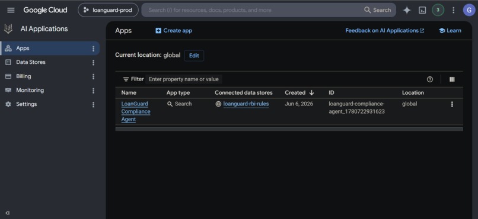Screen dimensions: 478x219
Task: Click the global location cell
Action: (409, 104)
